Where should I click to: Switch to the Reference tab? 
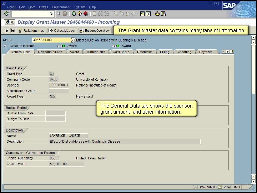coord(145,52)
